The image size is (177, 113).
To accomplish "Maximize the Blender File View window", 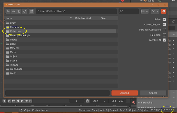I will (x=159, y=5).
